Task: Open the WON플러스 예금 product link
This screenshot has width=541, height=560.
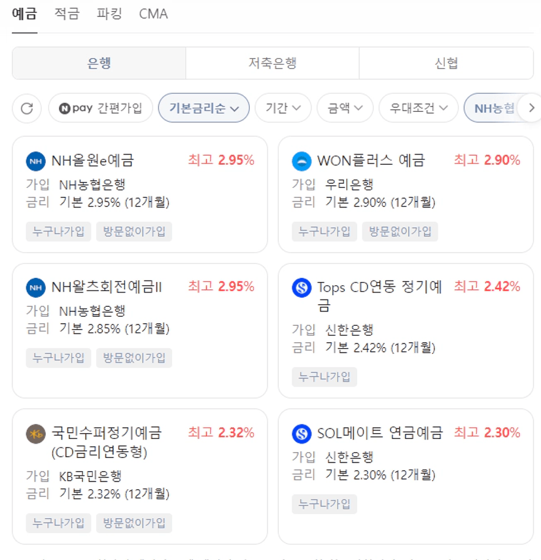Action: (x=371, y=160)
